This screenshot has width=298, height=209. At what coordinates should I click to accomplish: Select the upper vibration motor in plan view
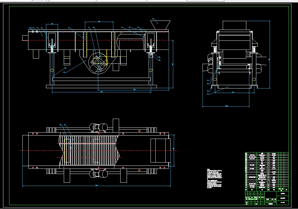99,127
